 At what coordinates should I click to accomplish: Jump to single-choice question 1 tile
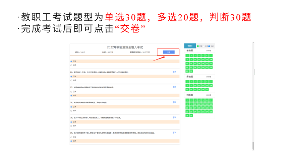pyautogui.click(x=187, y=56)
